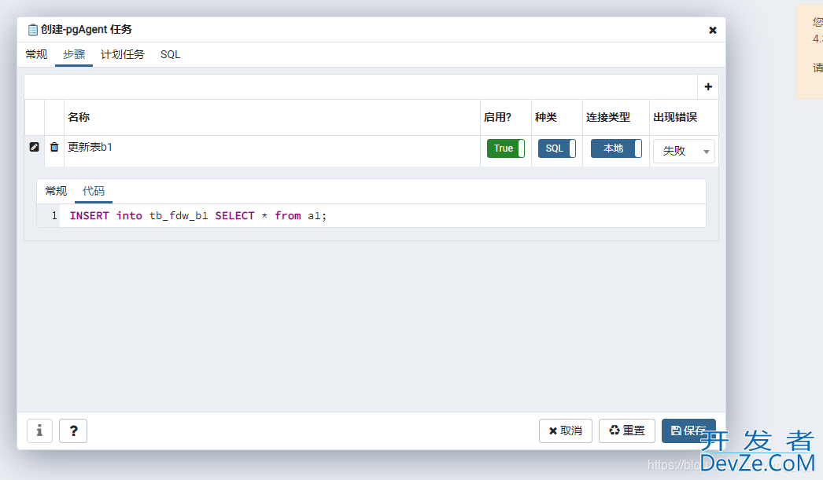The width and height of the screenshot is (823, 480).
Task: Click the 种类 column header
Action: [x=557, y=117]
